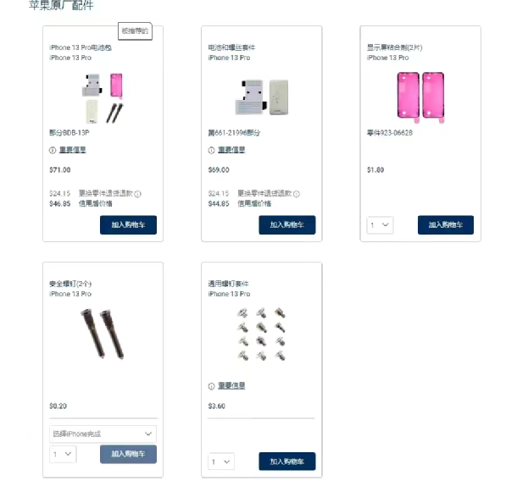This screenshot has width=528, height=492.
Task: Add $71.00 battery pack to cart
Action: coord(128,224)
